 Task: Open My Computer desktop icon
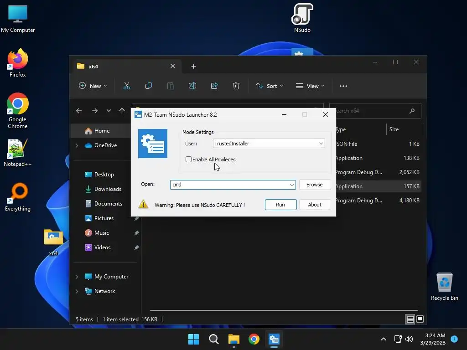coord(18,18)
